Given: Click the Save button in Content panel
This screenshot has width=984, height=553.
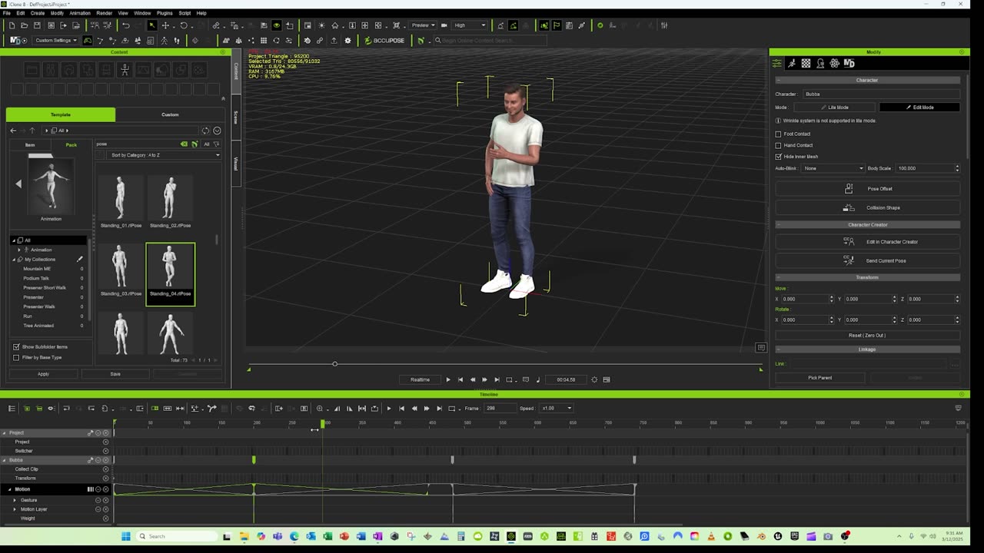Looking at the screenshot, I should pos(115,374).
